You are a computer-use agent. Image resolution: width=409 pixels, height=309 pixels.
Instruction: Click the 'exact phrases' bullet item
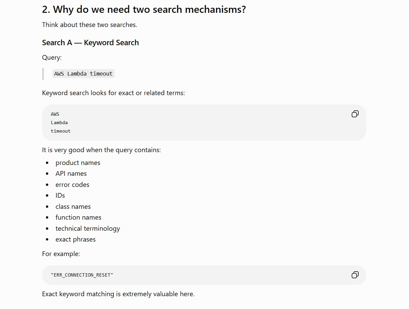click(x=76, y=239)
